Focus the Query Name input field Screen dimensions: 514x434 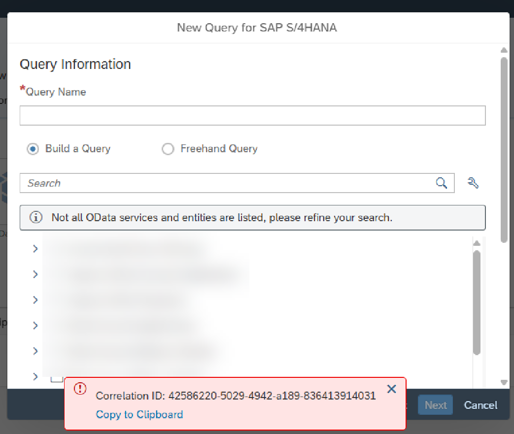click(x=252, y=115)
